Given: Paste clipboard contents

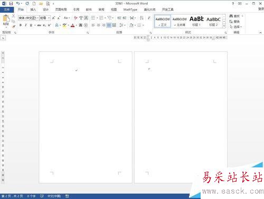Looking at the screenshot, I should pyautogui.click(x=6, y=21).
